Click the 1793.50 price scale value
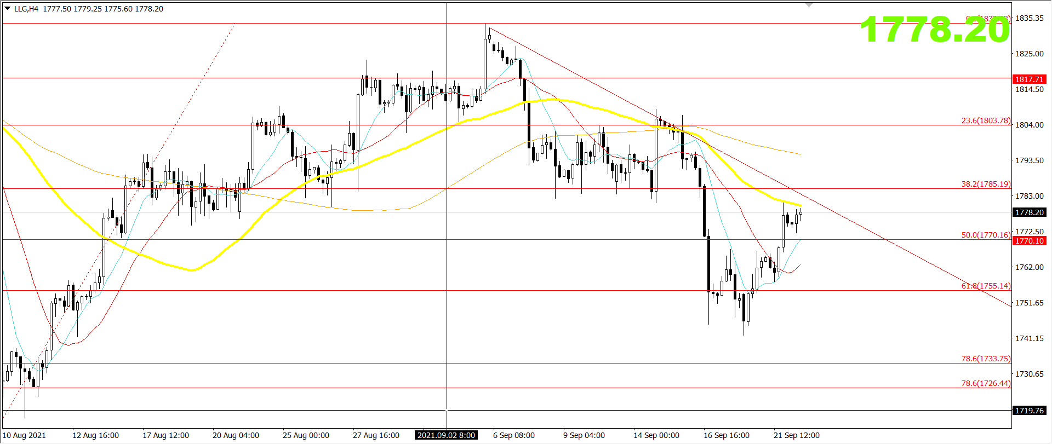Screen dimensions: 1052x444 click(1030, 160)
